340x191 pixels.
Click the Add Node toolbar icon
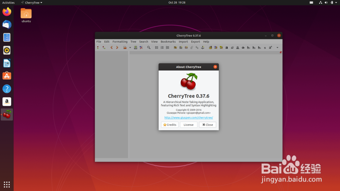coord(98,48)
